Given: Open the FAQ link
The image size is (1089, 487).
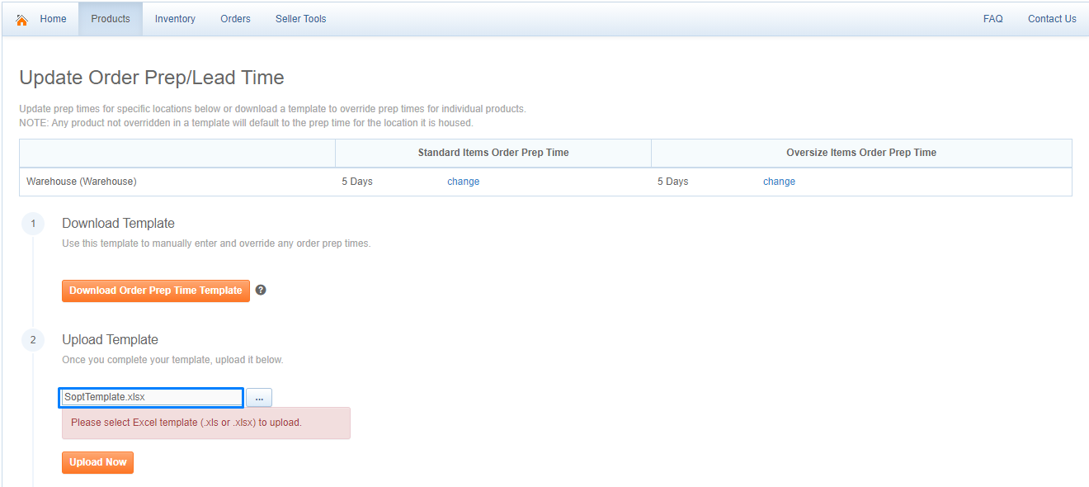Looking at the screenshot, I should click(993, 19).
